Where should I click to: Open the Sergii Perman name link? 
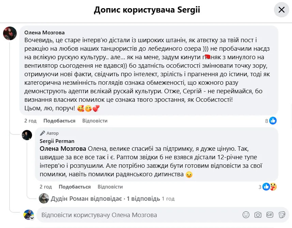point(57,141)
